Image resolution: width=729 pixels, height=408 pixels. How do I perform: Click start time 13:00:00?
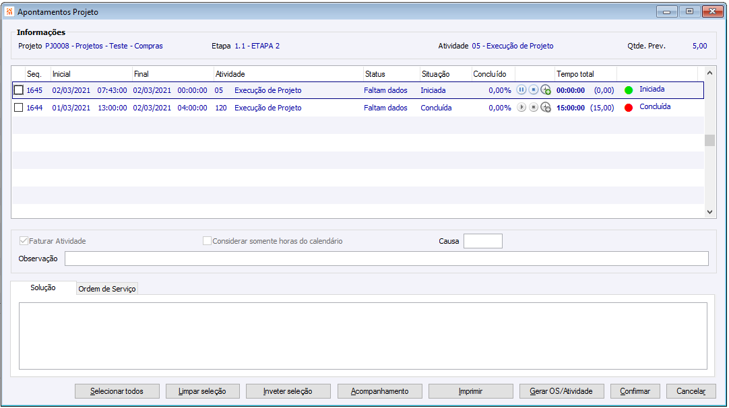(x=112, y=108)
